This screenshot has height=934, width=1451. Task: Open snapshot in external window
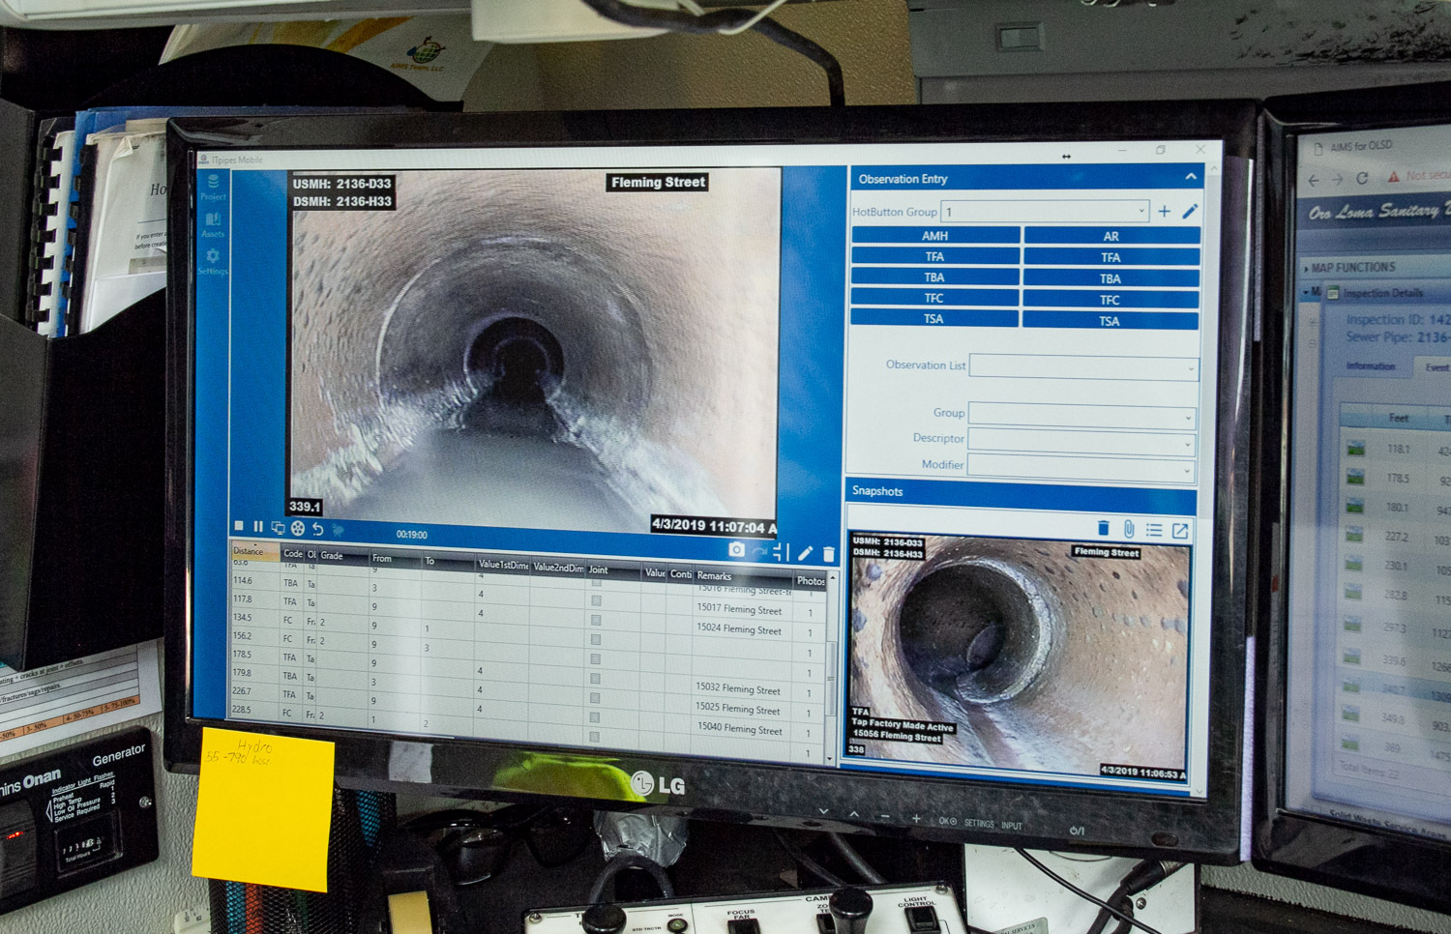point(1180,531)
